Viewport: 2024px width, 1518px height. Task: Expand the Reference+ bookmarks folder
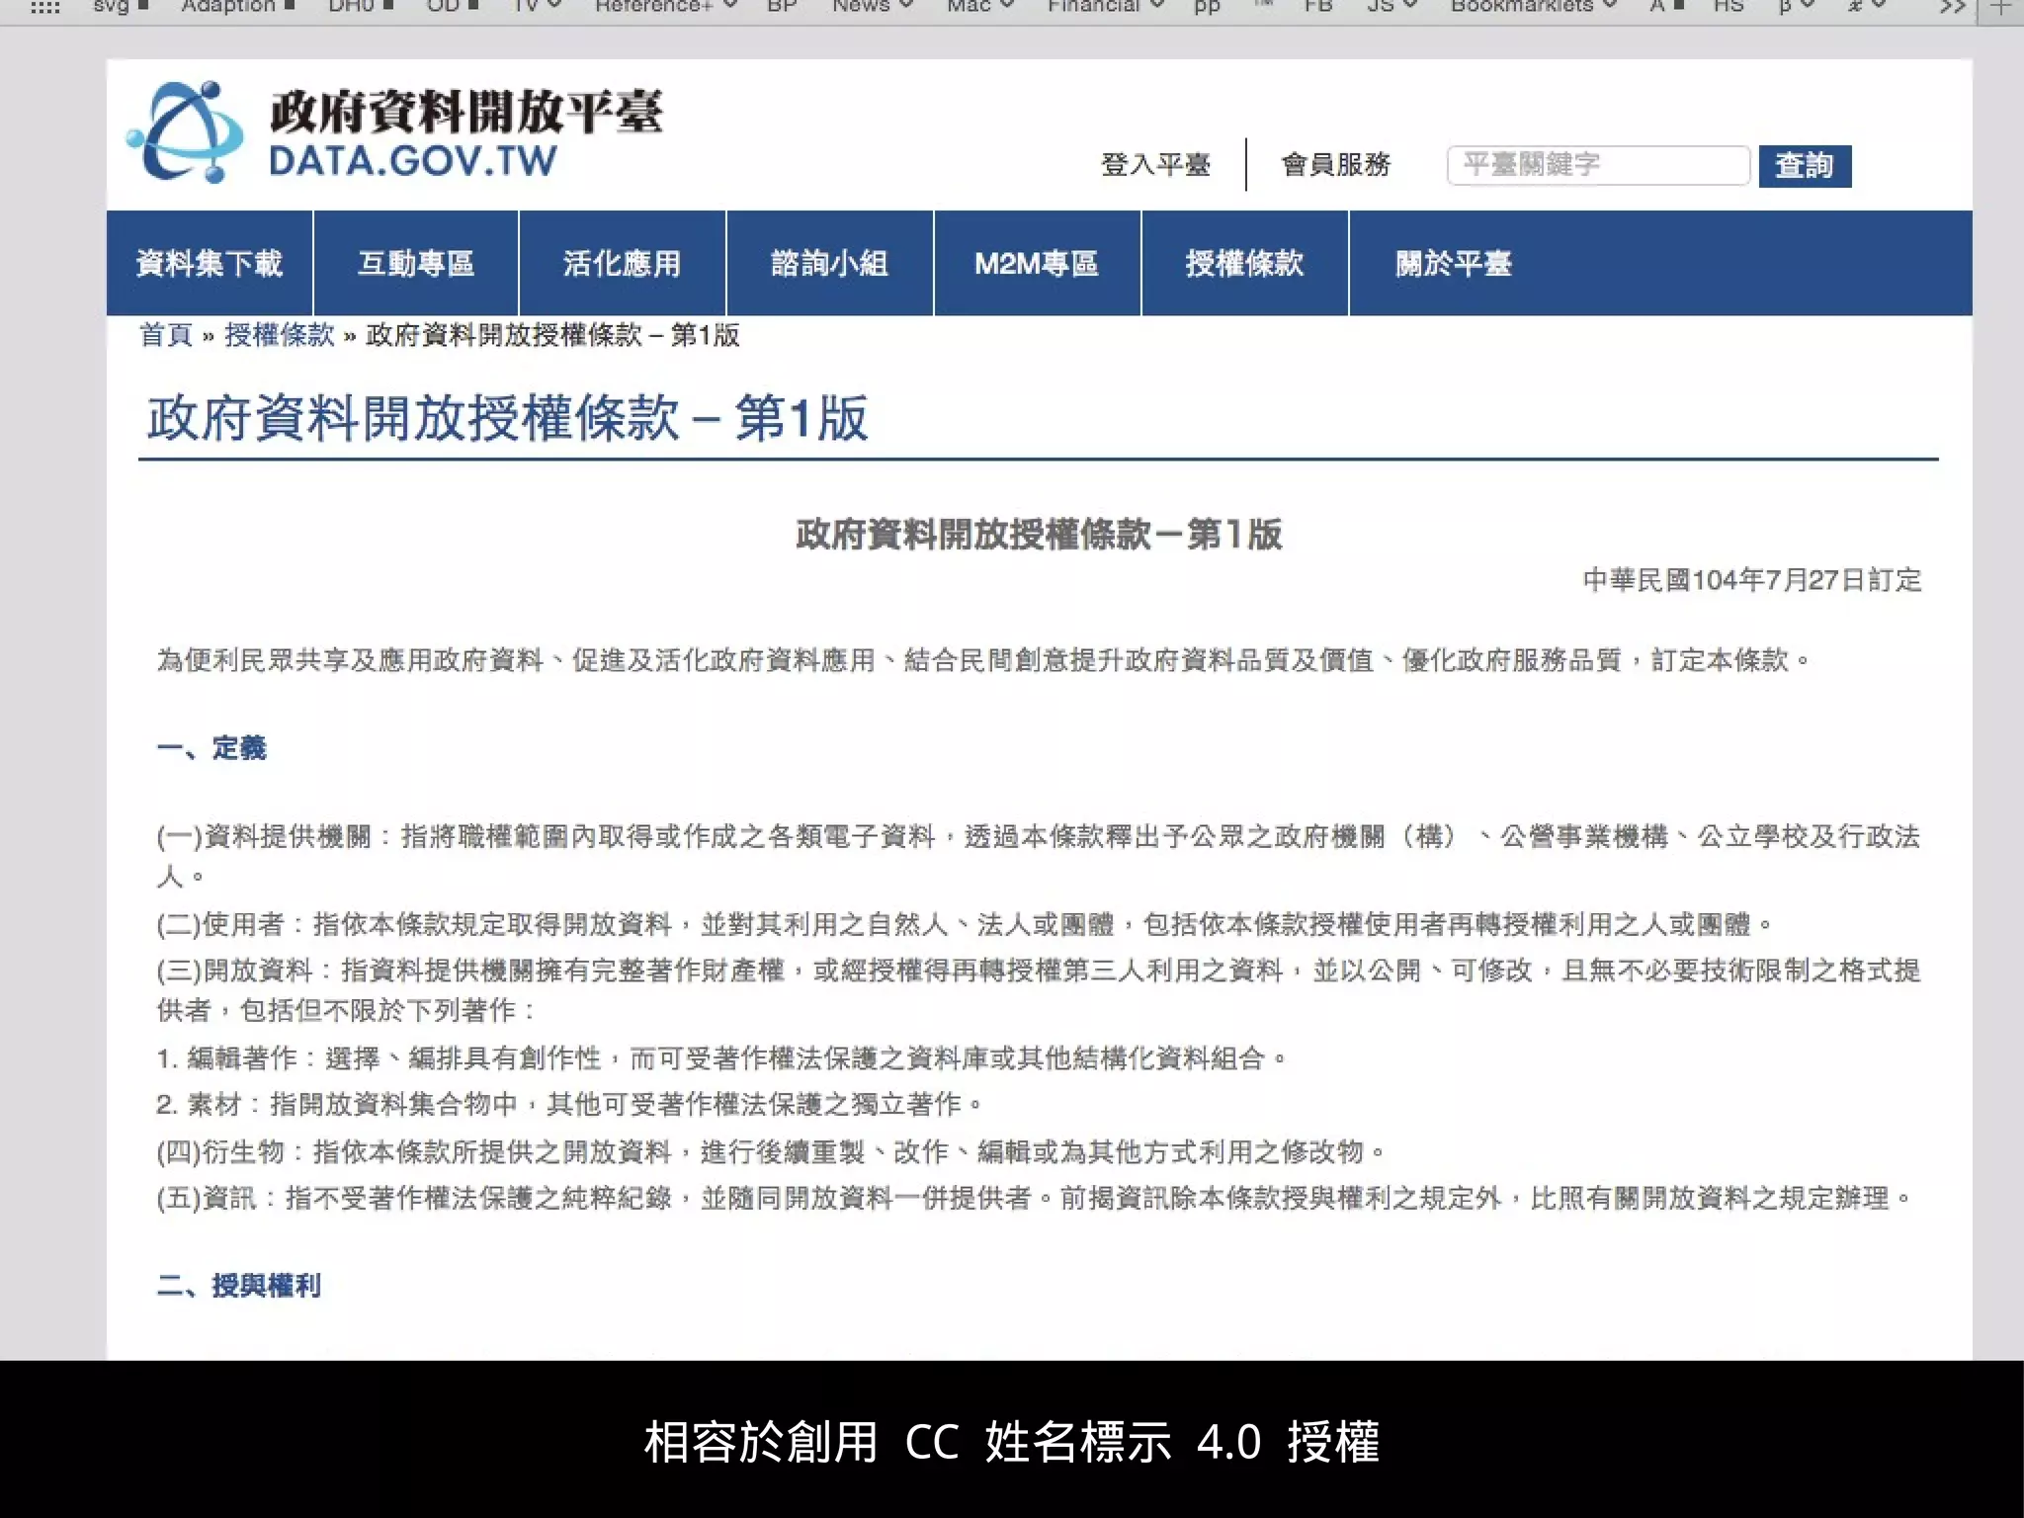(665, 6)
